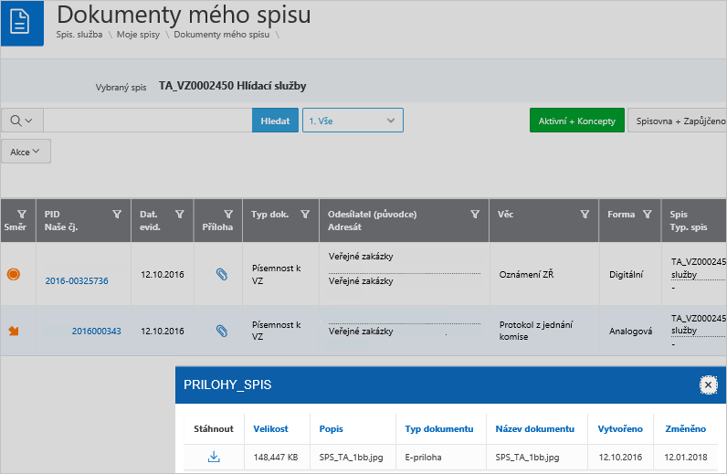This screenshot has width=727, height=474.
Task: Click the paperclip attachment icon for document 2016000343
Action: (220, 331)
